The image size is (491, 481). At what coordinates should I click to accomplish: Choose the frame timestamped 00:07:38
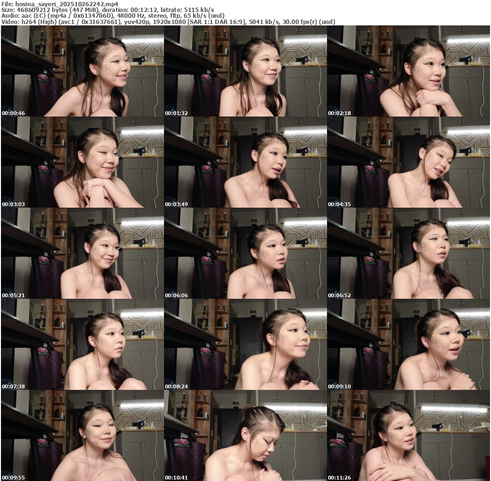pos(82,344)
